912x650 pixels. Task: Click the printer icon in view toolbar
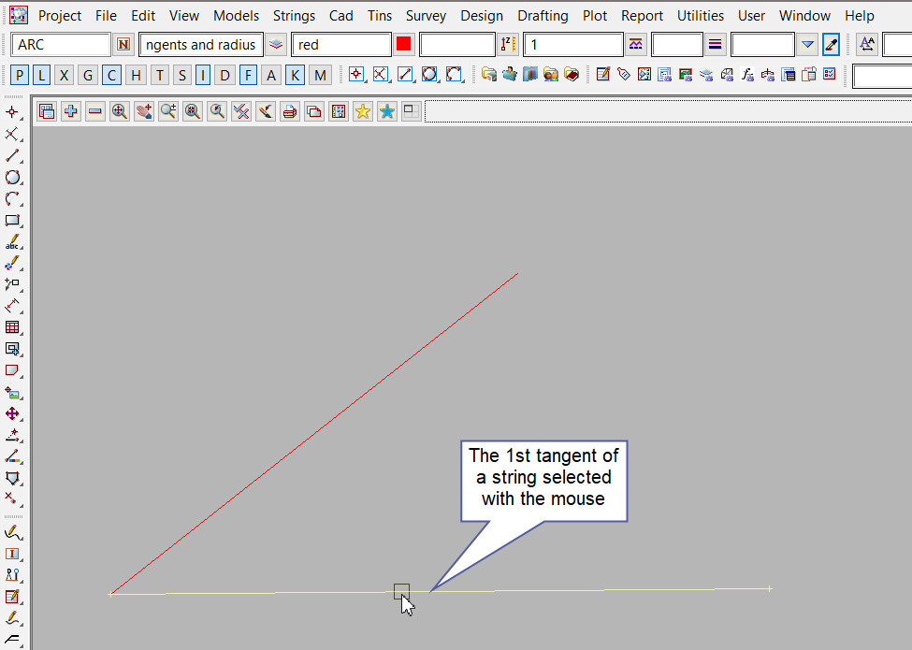click(290, 112)
